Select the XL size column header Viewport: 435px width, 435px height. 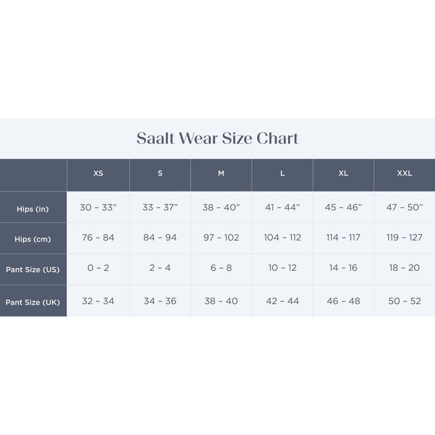point(343,175)
